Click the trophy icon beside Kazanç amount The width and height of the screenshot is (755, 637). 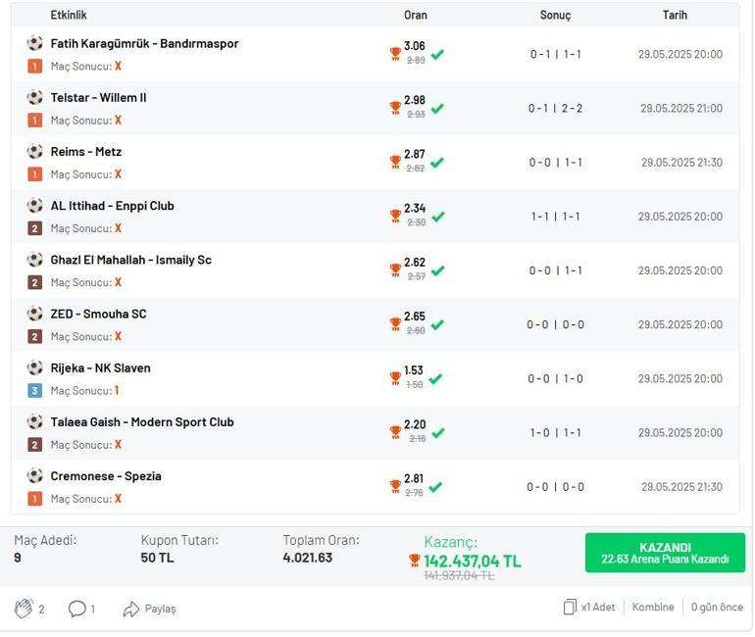click(x=415, y=562)
